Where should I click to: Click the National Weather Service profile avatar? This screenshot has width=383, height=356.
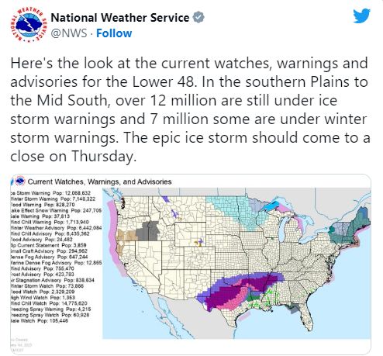[29, 25]
